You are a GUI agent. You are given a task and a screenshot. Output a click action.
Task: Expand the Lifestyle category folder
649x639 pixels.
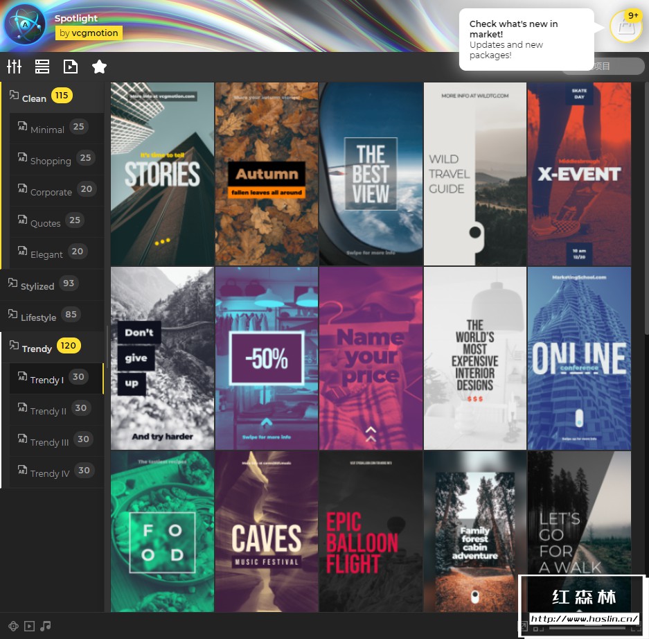point(13,314)
